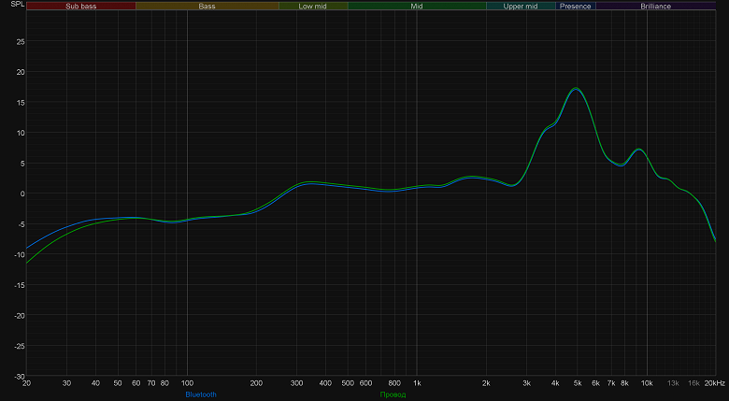The width and height of the screenshot is (729, 401).
Task: Select the Brilliance frequency band
Action: (655, 6)
